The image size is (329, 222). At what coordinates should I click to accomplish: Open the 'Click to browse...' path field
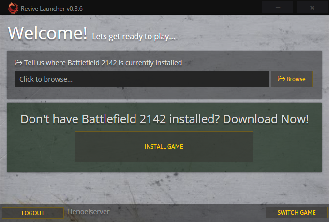click(x=142, y=79)
